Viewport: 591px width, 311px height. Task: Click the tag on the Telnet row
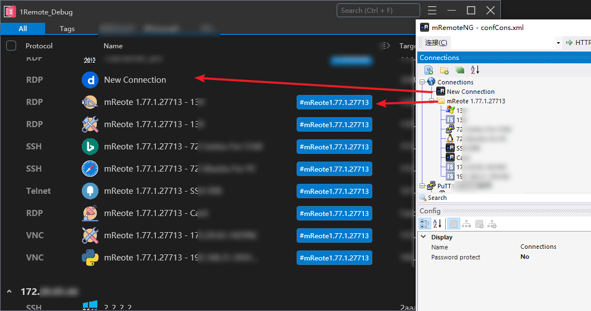(x=334, y=191)
